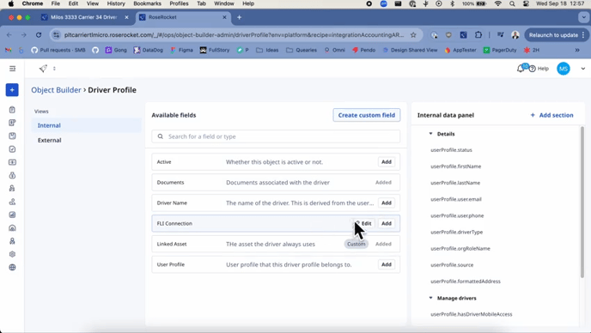
Task: Open the Apple menu
Action: coord(11,3)
